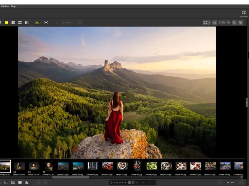Viewport: 249px width, 186px height.
Task: Set a five-star rating with last star
Action: 126,183
